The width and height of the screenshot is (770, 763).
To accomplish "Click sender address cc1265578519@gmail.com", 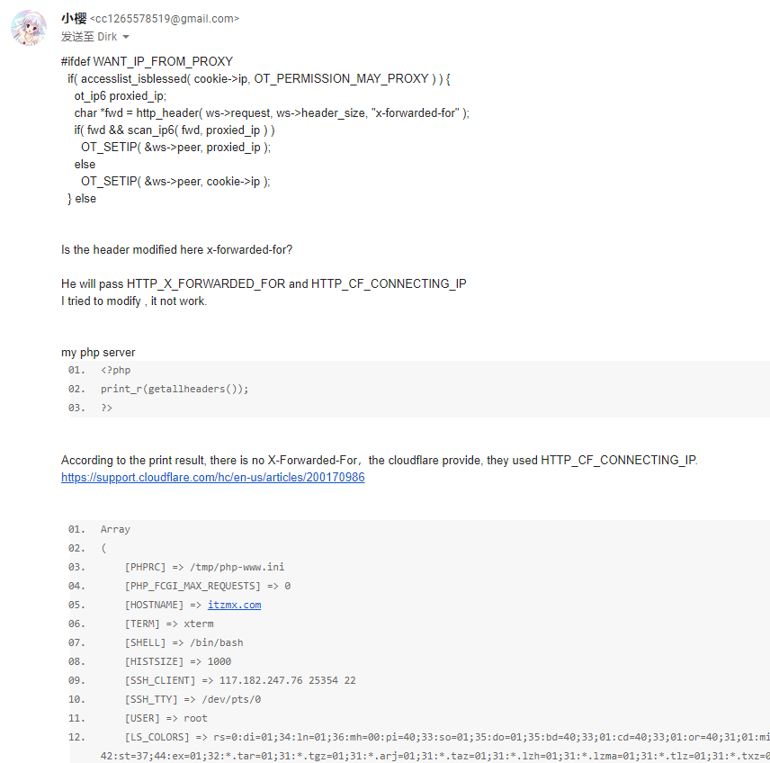I will pyautogui.click(x=165, y=19).
